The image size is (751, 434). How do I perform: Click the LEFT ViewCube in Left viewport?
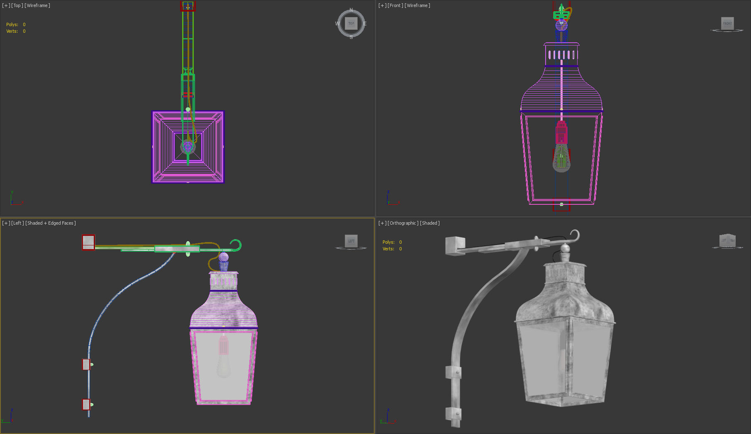point(351,241)
